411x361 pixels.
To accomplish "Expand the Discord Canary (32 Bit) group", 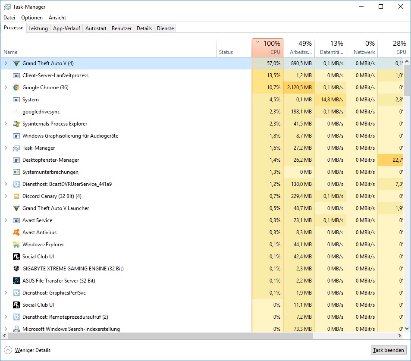I will coord(6,196).
